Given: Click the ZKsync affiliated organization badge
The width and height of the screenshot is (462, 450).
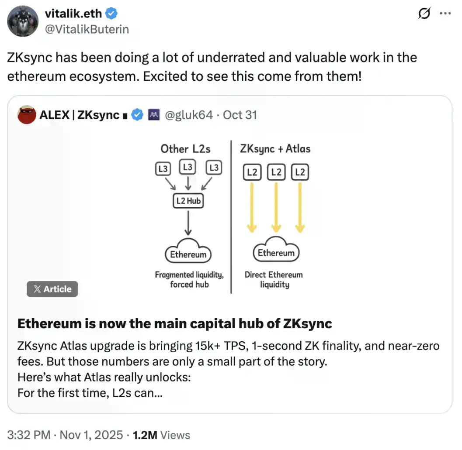Looking at the screenshot, I should pyautogui.click(x=153, y=115).
